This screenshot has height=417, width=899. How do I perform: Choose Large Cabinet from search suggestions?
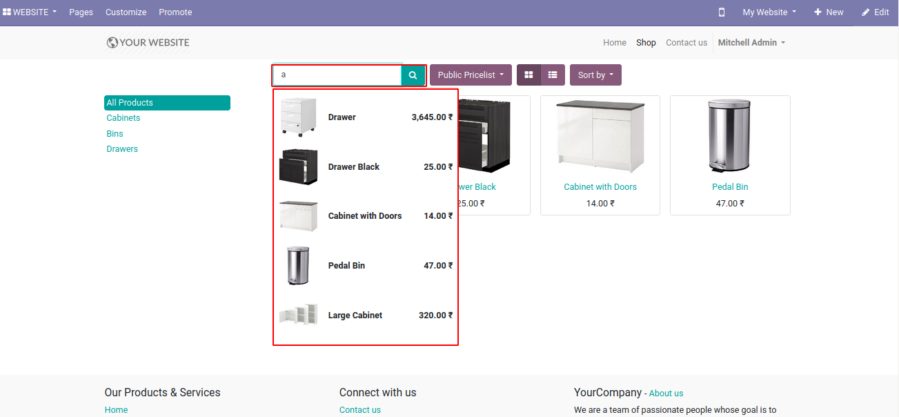pos(355,316)
